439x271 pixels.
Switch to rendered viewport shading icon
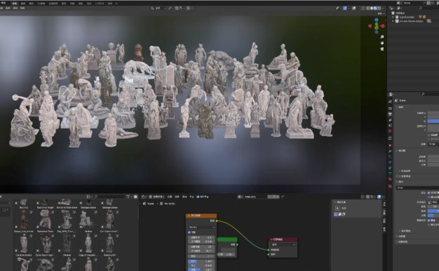pyautogui.click(x=379, y=8)
